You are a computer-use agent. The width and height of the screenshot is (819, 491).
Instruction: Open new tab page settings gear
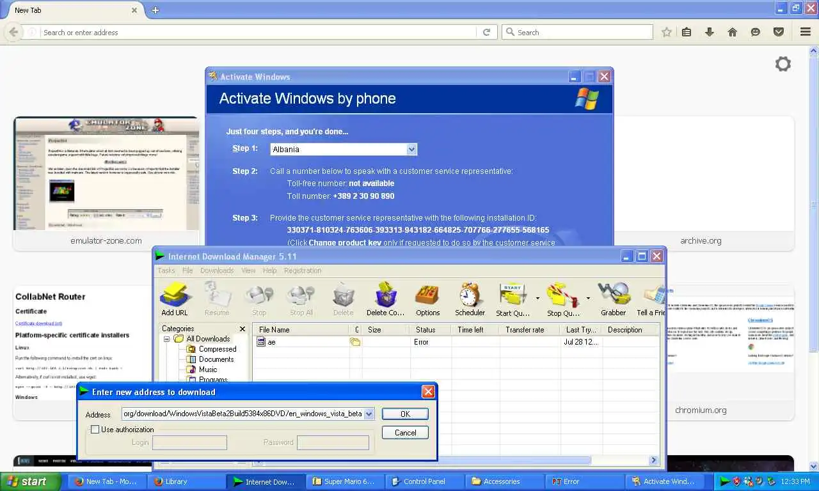(x=783, y=64)
